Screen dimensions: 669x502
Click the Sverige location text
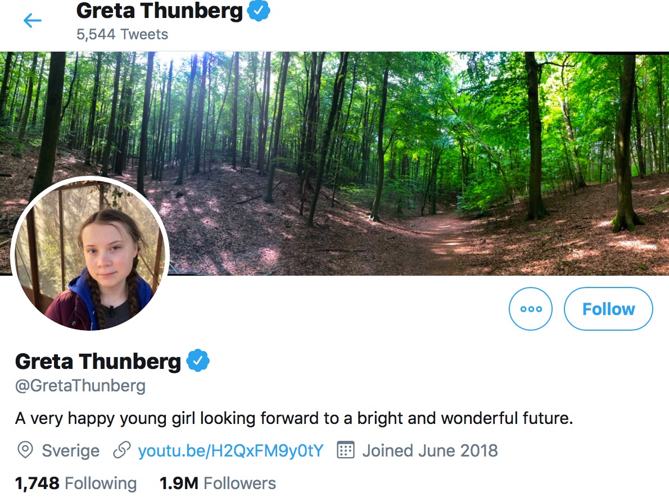pyautogui.click(x=71, y=450)
